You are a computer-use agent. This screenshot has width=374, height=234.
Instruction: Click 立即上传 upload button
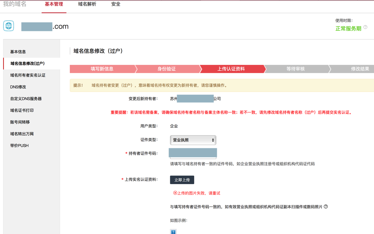pyautogui.click(x=182, y=180)
